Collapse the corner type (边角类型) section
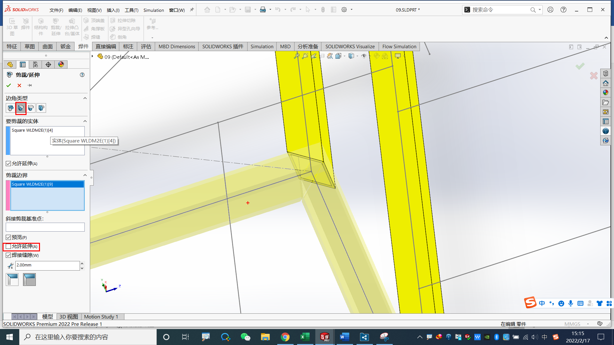Image resolution: width=614 pixels, height=345 pixels. click(85, 98)
